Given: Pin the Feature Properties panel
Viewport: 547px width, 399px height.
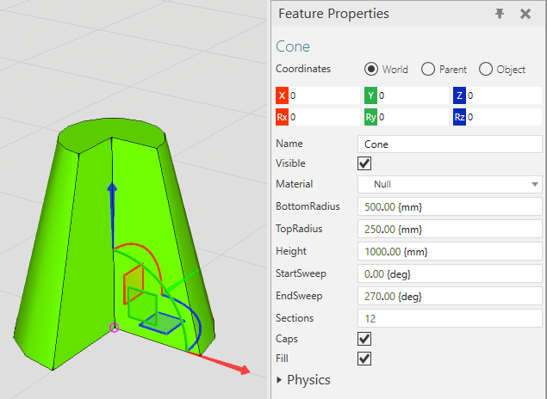Looking at the screenshot, I should [x=500, y=14].
